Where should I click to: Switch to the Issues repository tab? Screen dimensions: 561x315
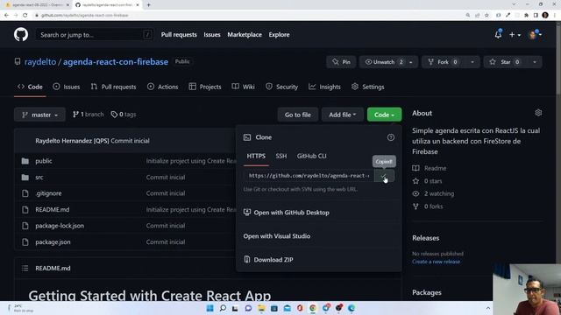67,87
